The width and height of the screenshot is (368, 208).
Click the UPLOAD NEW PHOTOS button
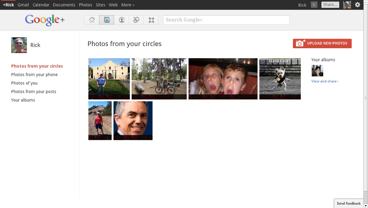[x=322, y=43]
